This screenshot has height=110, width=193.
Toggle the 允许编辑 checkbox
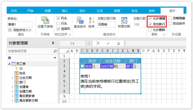[150, 19]
